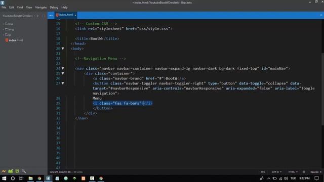
Task: Click the BootW title text on line 18
Action: (x=96, y=38)
